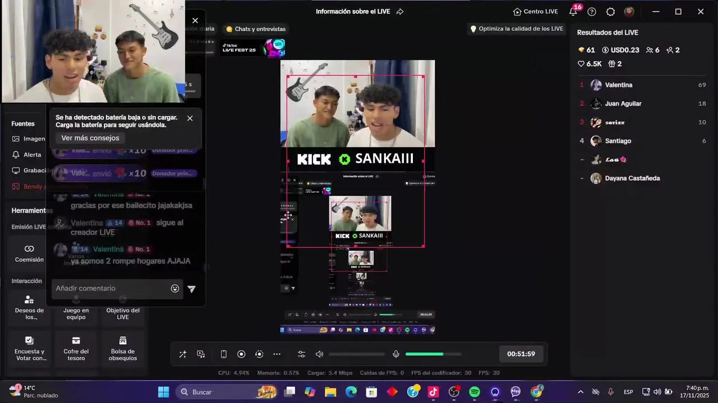Open Deseos de los... tool
718x403 pixels.
click(29, 307)
